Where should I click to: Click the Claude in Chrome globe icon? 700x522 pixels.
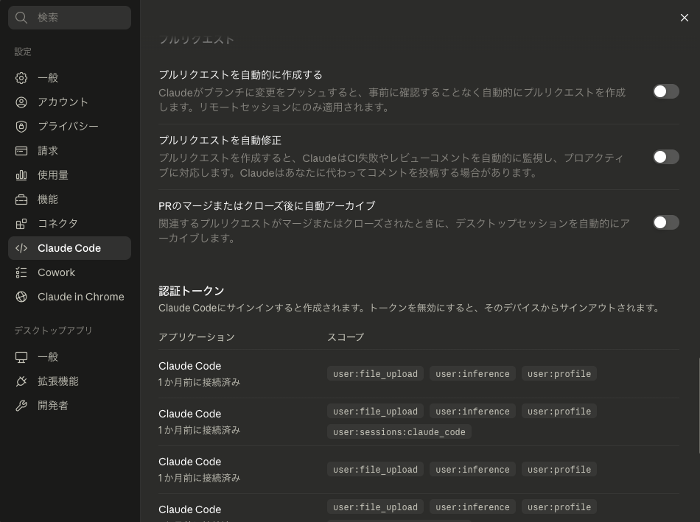(21, 297)
